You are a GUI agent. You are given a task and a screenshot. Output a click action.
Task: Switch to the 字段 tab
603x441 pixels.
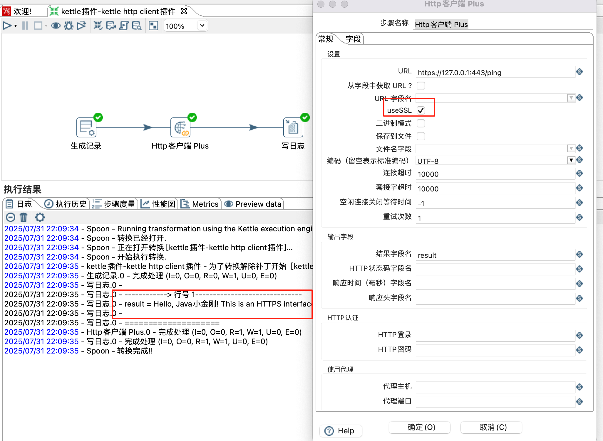tap(353, 39)
